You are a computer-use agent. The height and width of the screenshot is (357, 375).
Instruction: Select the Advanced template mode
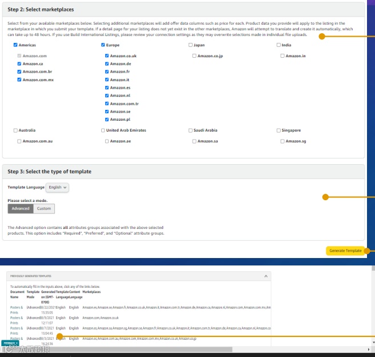(21, 209)
